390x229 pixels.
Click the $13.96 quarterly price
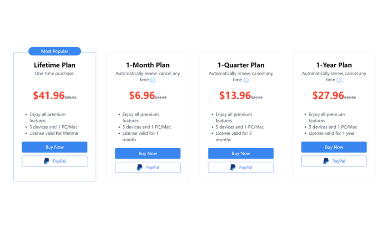tap(235, 95)
